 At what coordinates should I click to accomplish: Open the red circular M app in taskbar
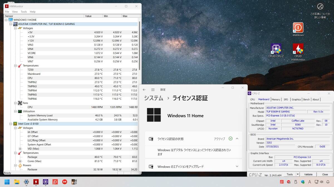[x=65, y=182]
